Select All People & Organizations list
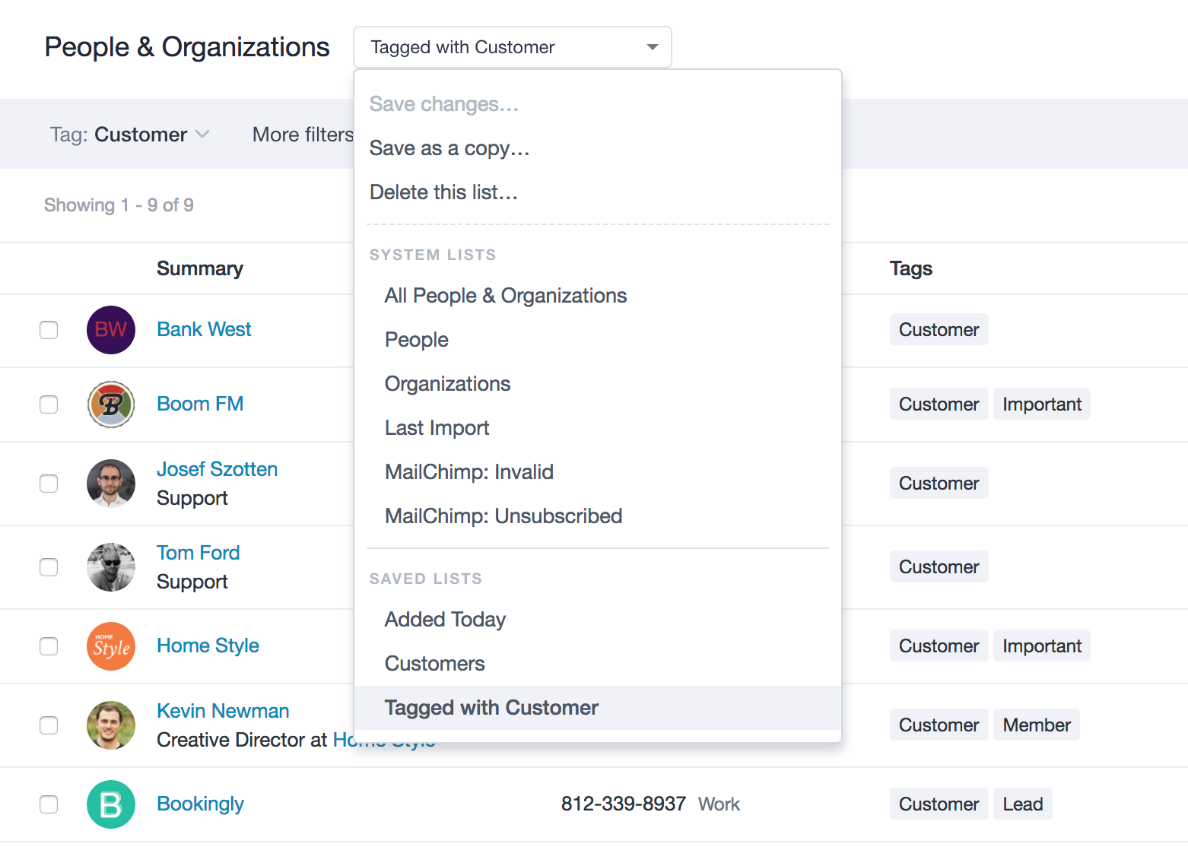 click(506, 296)
